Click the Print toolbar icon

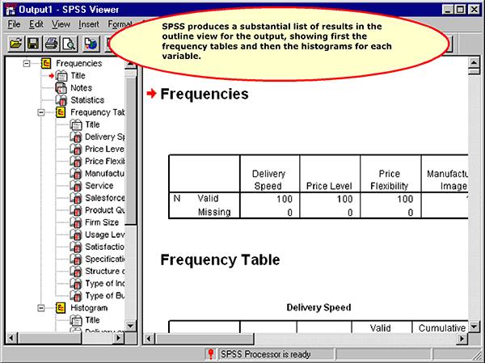(x=52, y=44)
